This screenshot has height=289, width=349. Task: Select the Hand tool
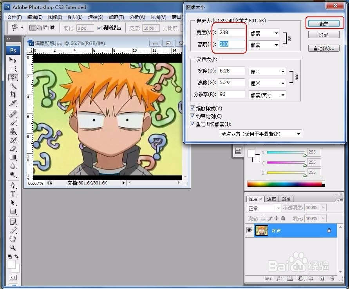click(x=13, y=239)
